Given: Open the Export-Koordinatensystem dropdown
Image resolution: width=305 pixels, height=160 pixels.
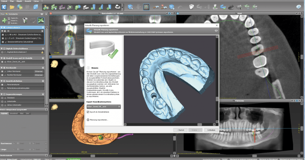Looking at the screenshot, I should (x=104, y=107).
